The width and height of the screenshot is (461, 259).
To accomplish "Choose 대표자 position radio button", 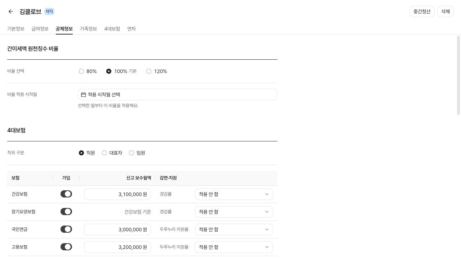I will [104, 153].
